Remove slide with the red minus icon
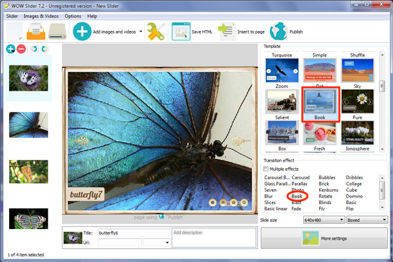This screenshot has width=393, height=262. coord(22,49)
